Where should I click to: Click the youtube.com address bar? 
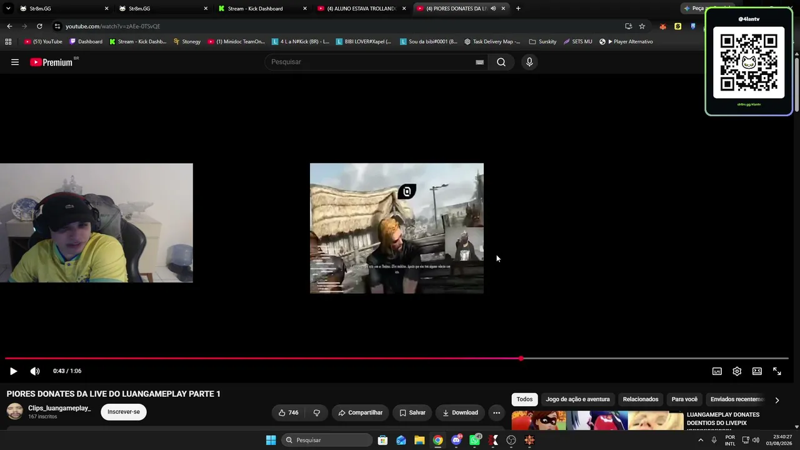(337, 26)
